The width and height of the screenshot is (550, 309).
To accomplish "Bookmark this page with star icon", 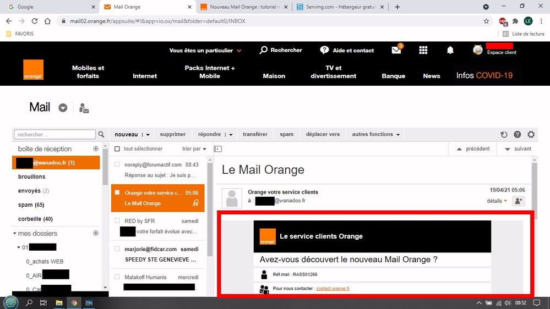I will [486, 21].
